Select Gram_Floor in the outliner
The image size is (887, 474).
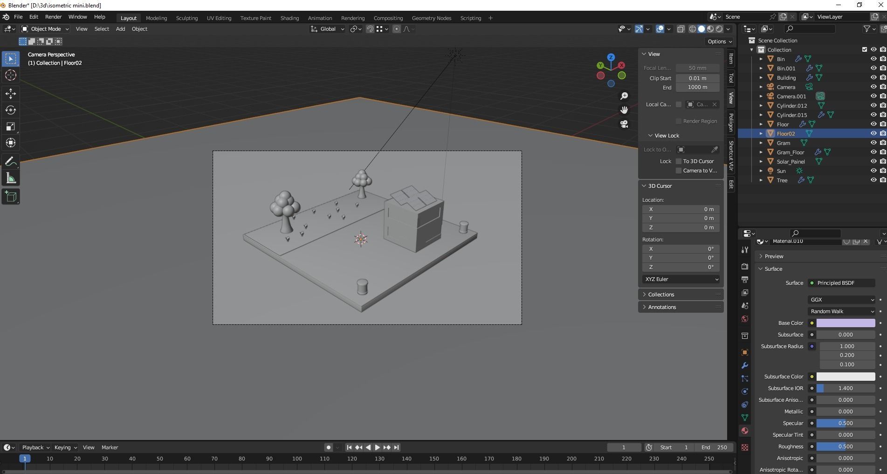(790, 152)
